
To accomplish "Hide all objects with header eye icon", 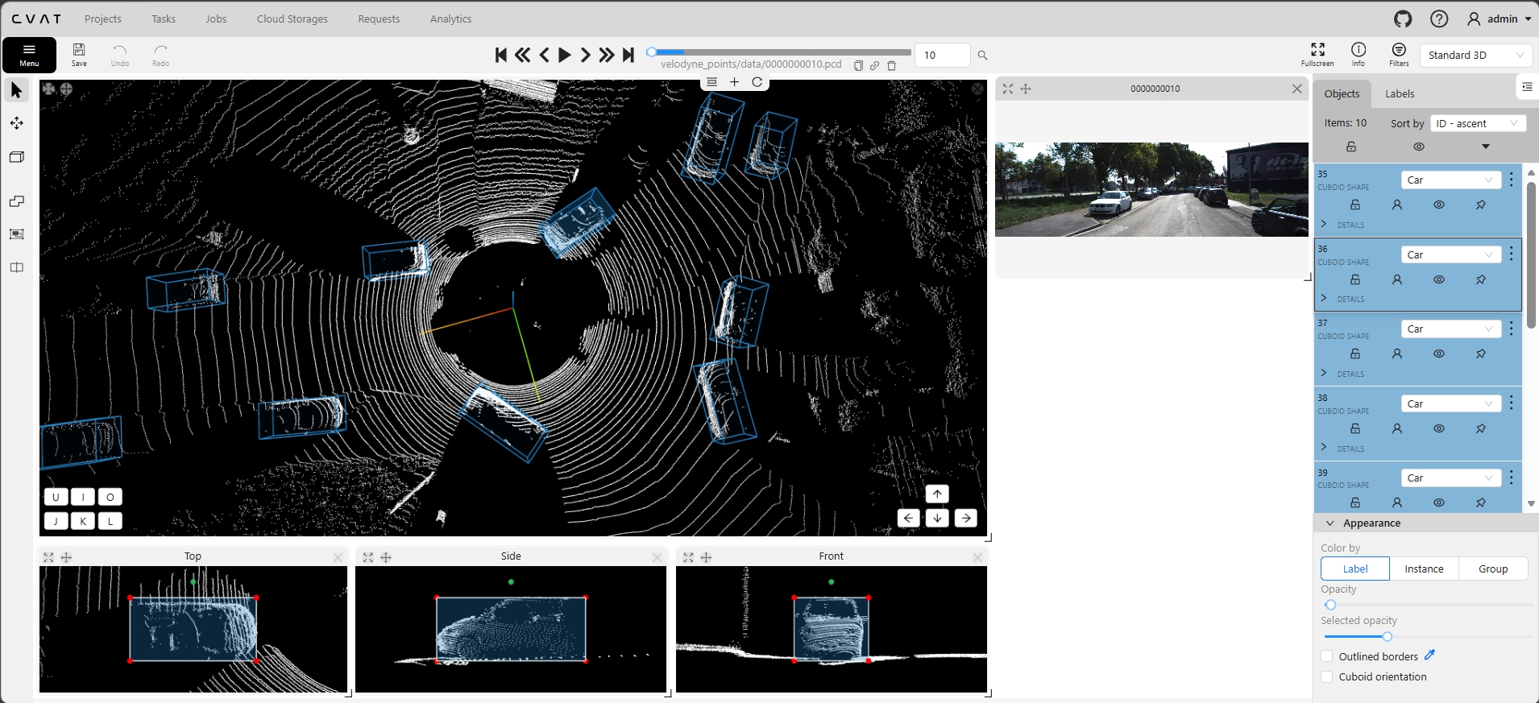I will tap(1419, 147).
